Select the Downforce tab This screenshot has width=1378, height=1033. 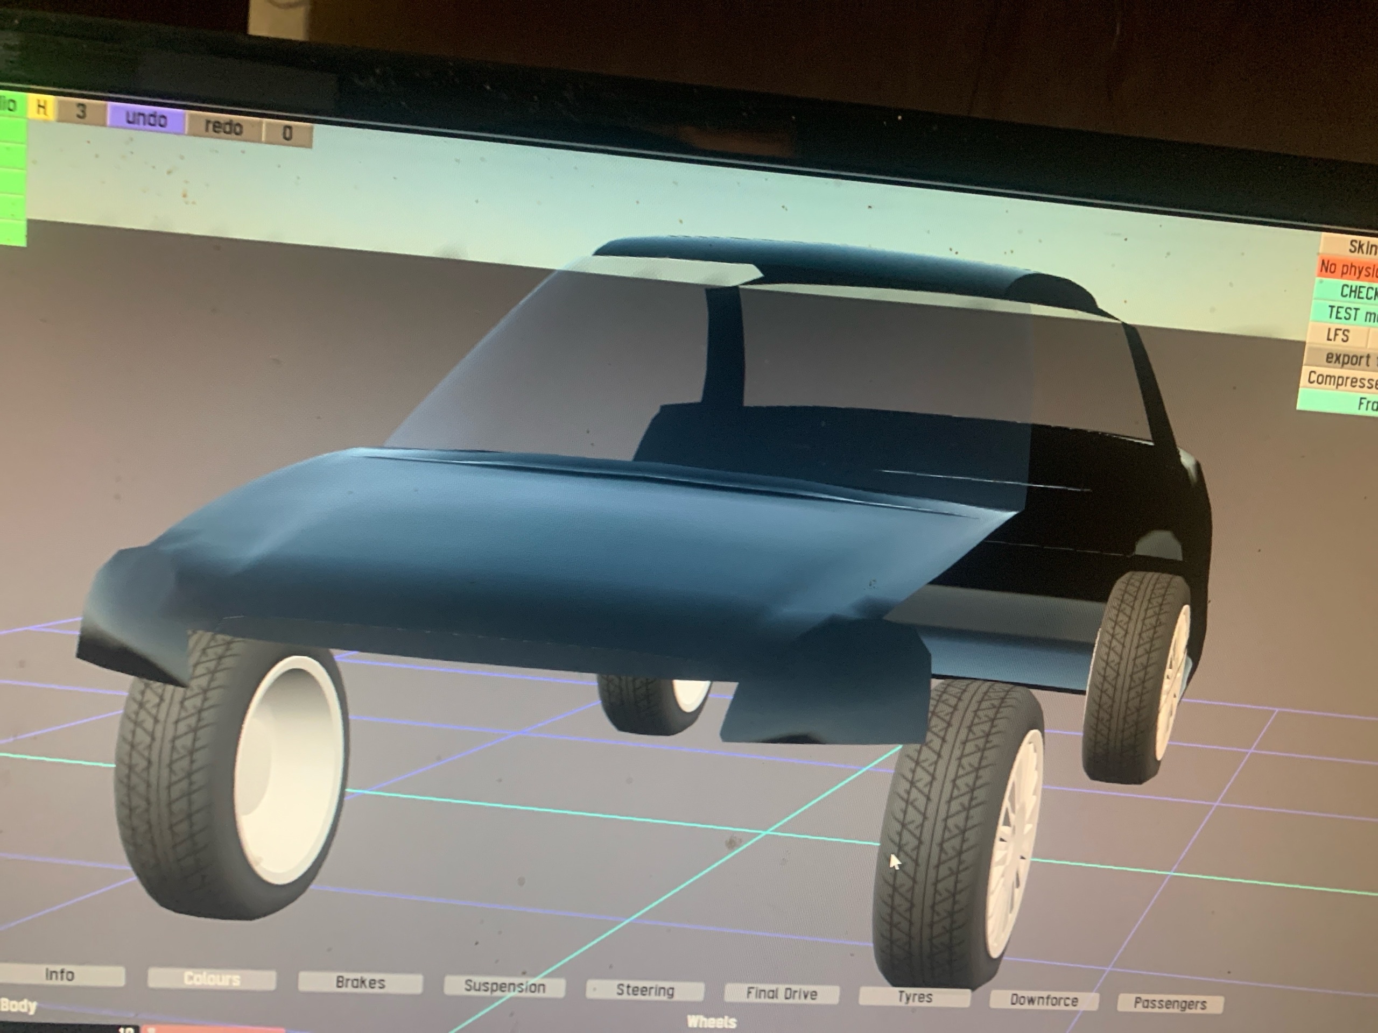click(x=1044, y=1001)
